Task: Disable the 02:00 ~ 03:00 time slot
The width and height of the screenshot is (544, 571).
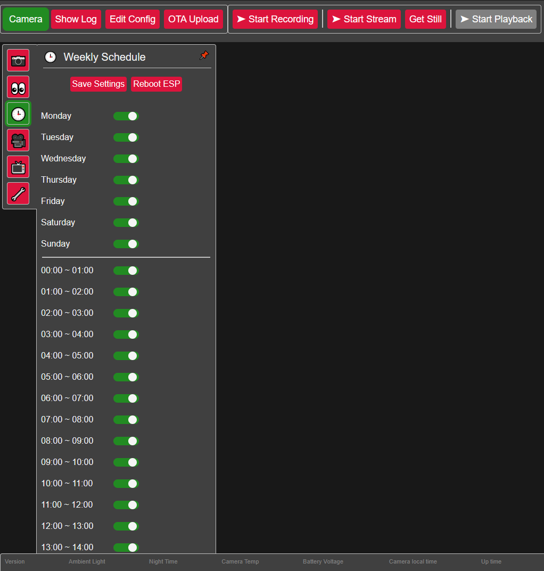Action: [126, 313]
